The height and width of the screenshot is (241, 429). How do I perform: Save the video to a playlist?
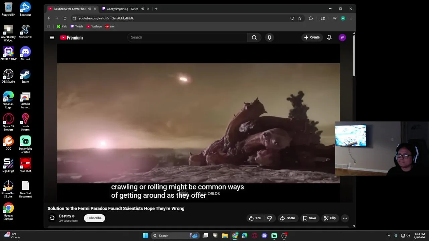point(309,218)
